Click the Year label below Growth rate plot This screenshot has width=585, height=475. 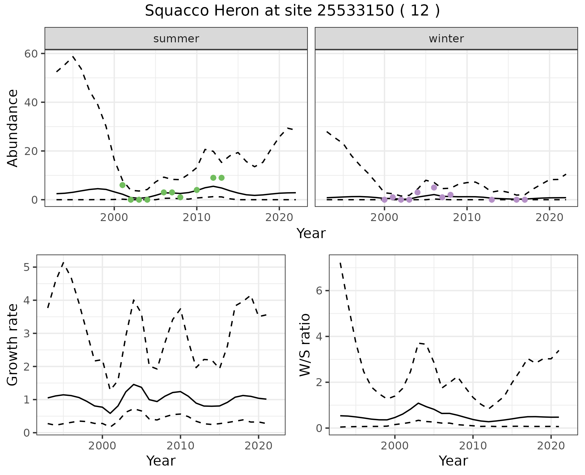coord(161,461)
